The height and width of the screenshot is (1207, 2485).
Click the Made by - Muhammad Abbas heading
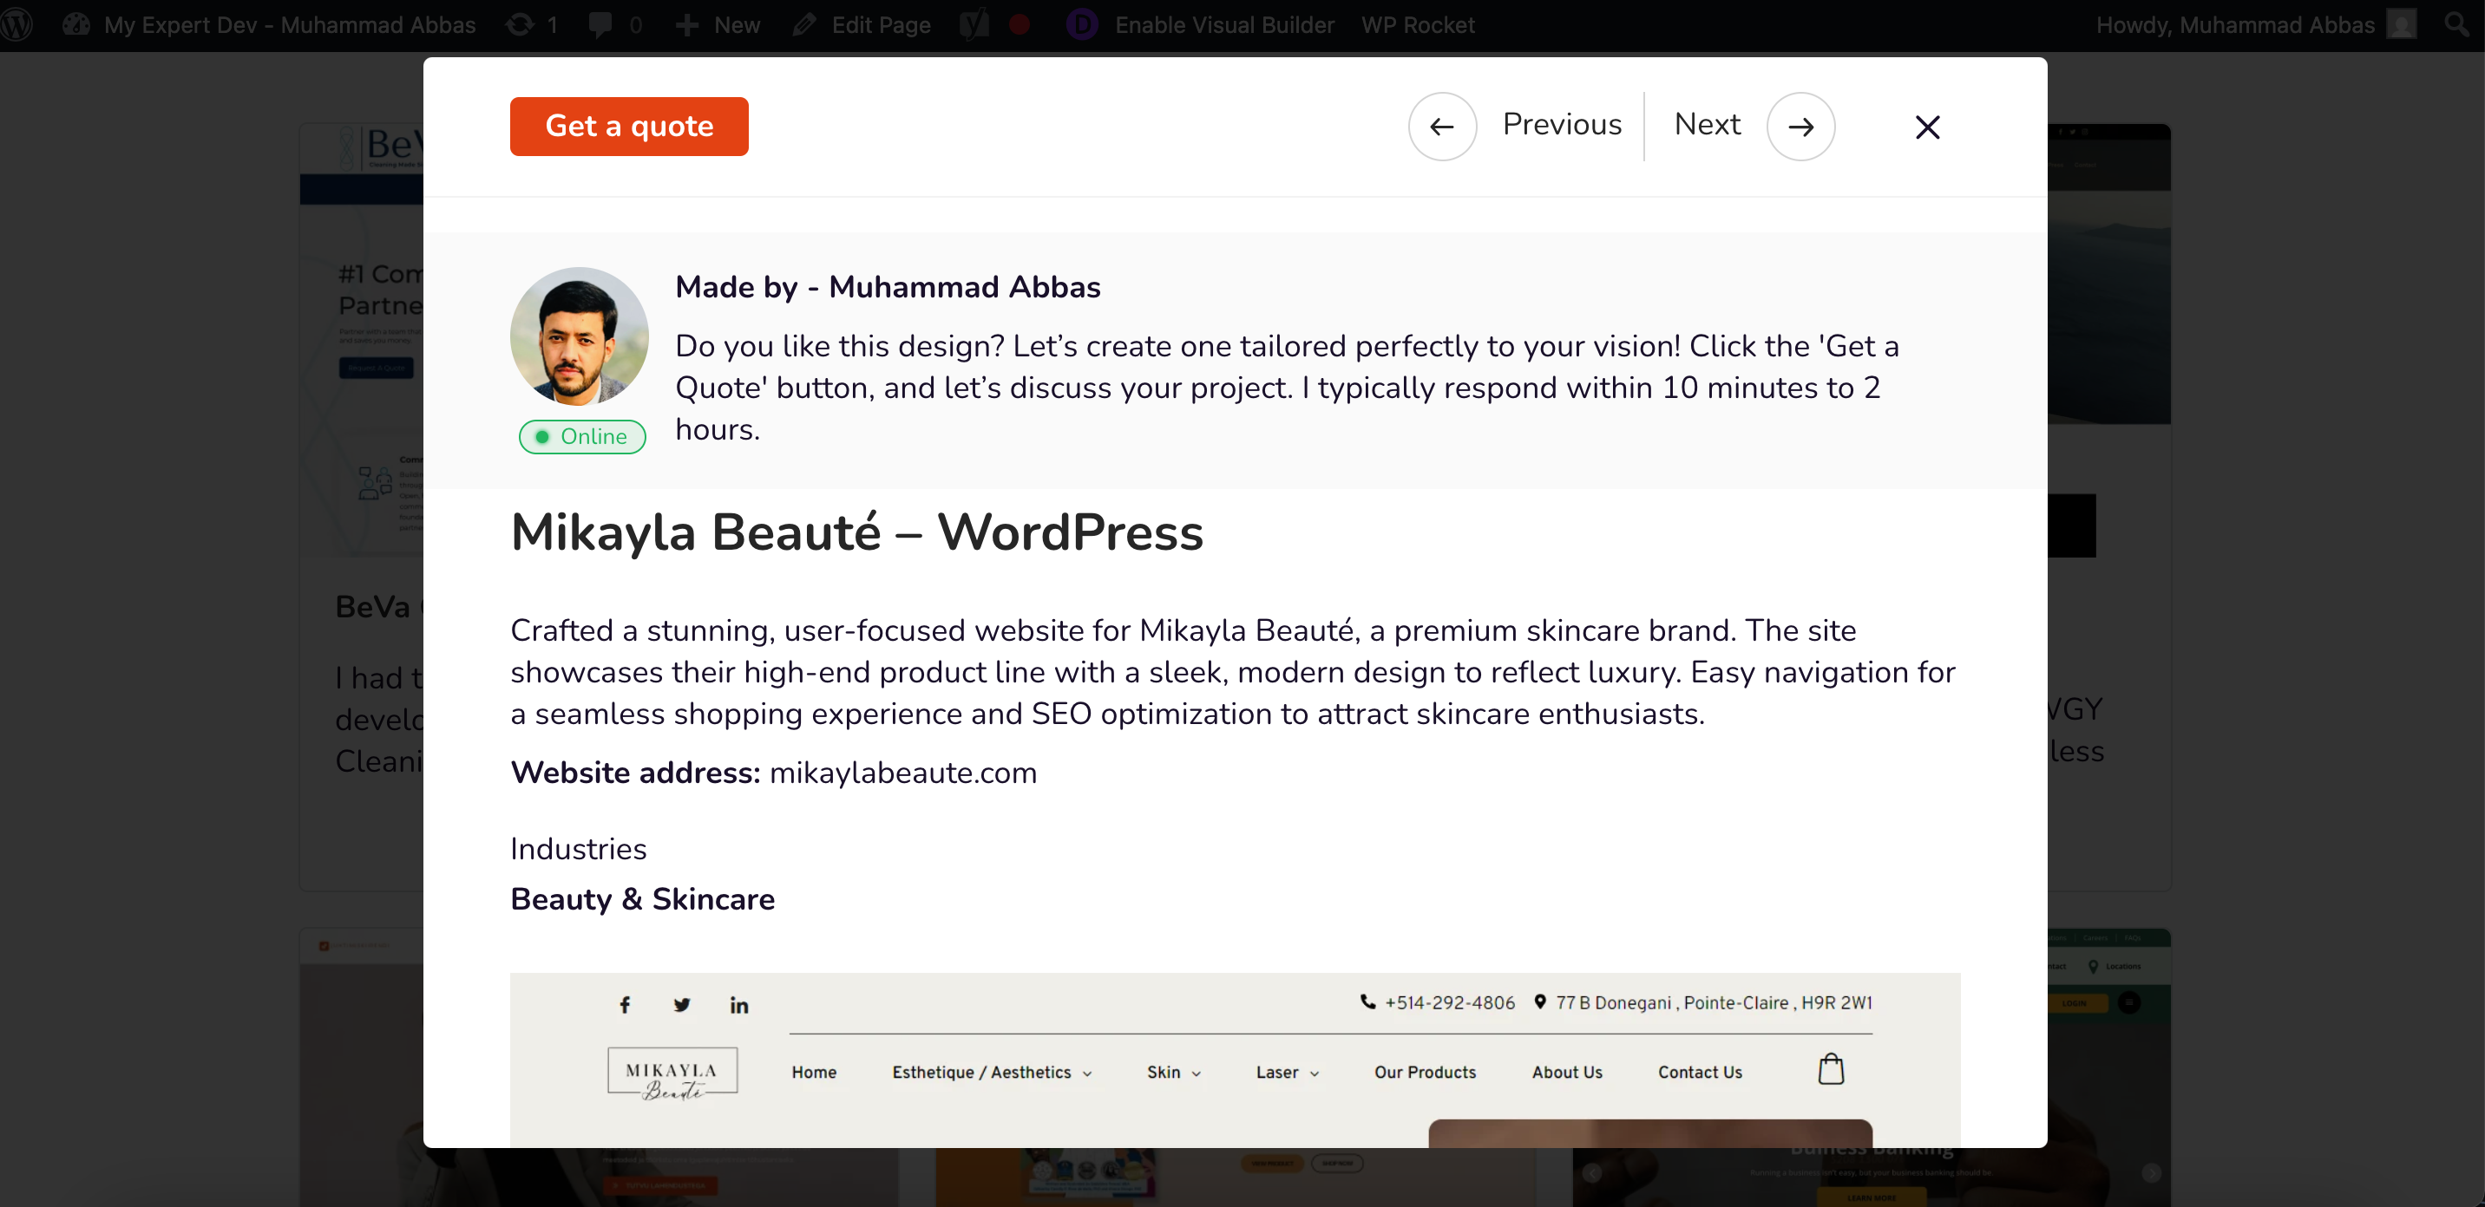point(888,286)
